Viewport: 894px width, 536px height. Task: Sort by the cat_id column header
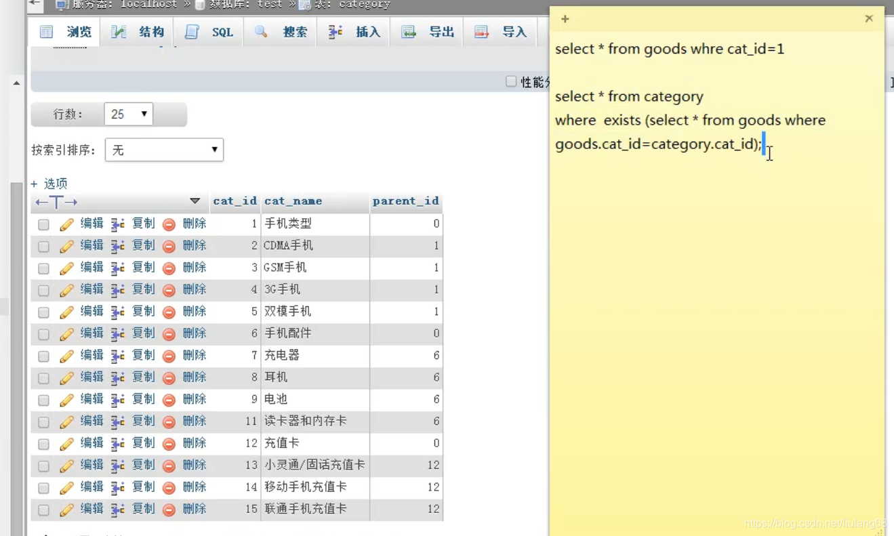[x=235, y=201]
